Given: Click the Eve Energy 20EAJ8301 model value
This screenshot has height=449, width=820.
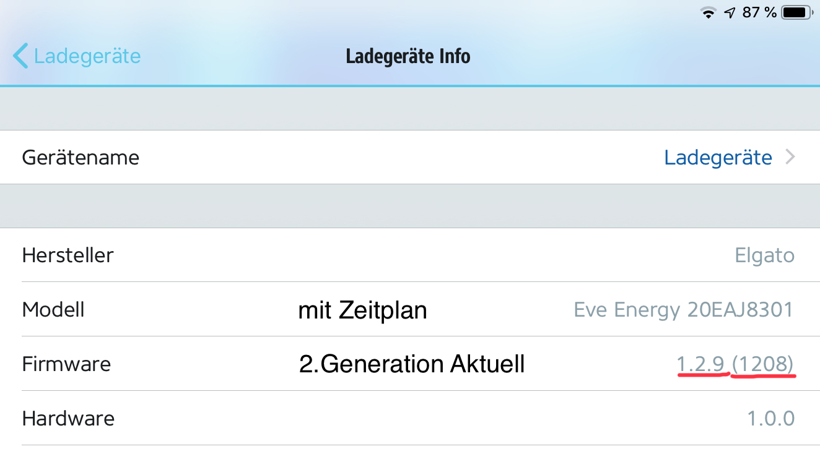Looking at the screenshot, I should (683, 309).
